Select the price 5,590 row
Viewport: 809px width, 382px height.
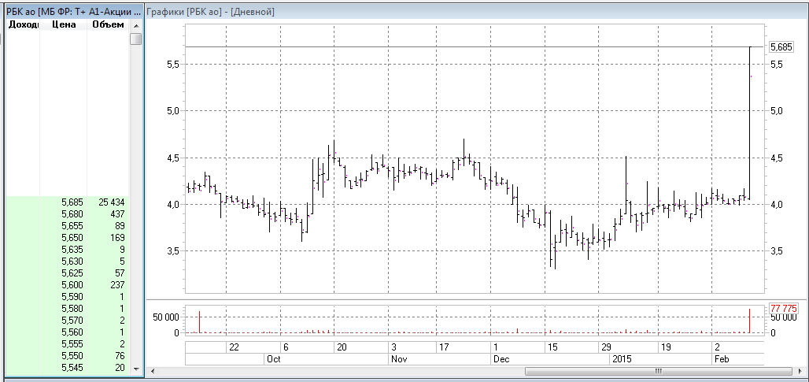67,297
